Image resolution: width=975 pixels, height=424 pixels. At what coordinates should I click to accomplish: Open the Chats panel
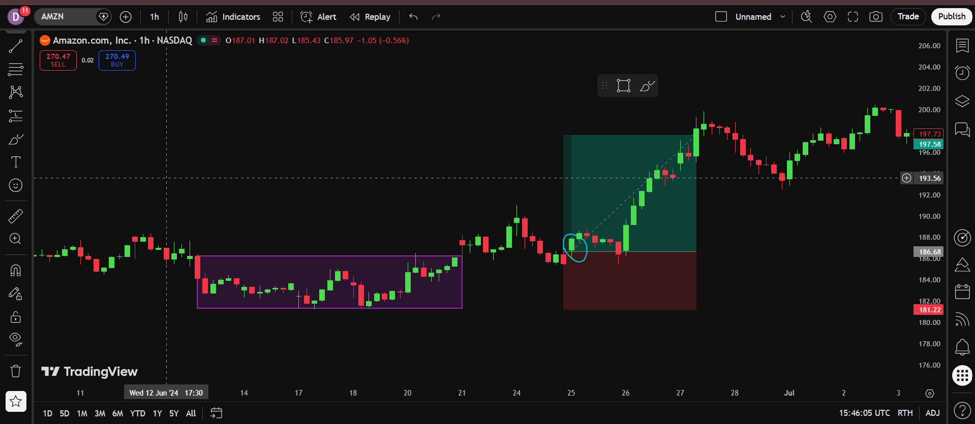click(x=962, y=129)
